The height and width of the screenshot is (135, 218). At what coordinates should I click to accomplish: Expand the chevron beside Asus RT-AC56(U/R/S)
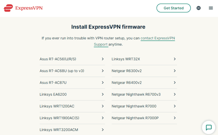pyautogui.click(x=103, y=59)
